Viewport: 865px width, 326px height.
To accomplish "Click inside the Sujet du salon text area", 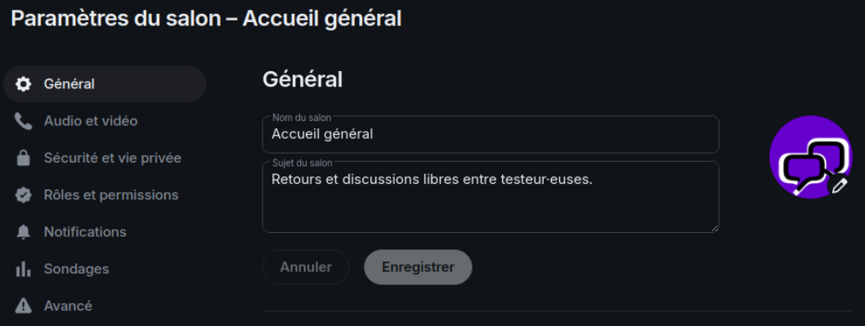I will [x=491, y=197].
